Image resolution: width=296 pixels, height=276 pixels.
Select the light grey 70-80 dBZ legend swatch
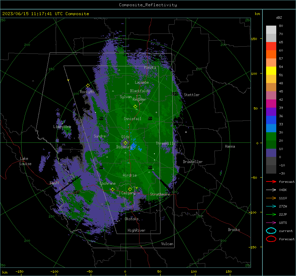click(271, 30)
